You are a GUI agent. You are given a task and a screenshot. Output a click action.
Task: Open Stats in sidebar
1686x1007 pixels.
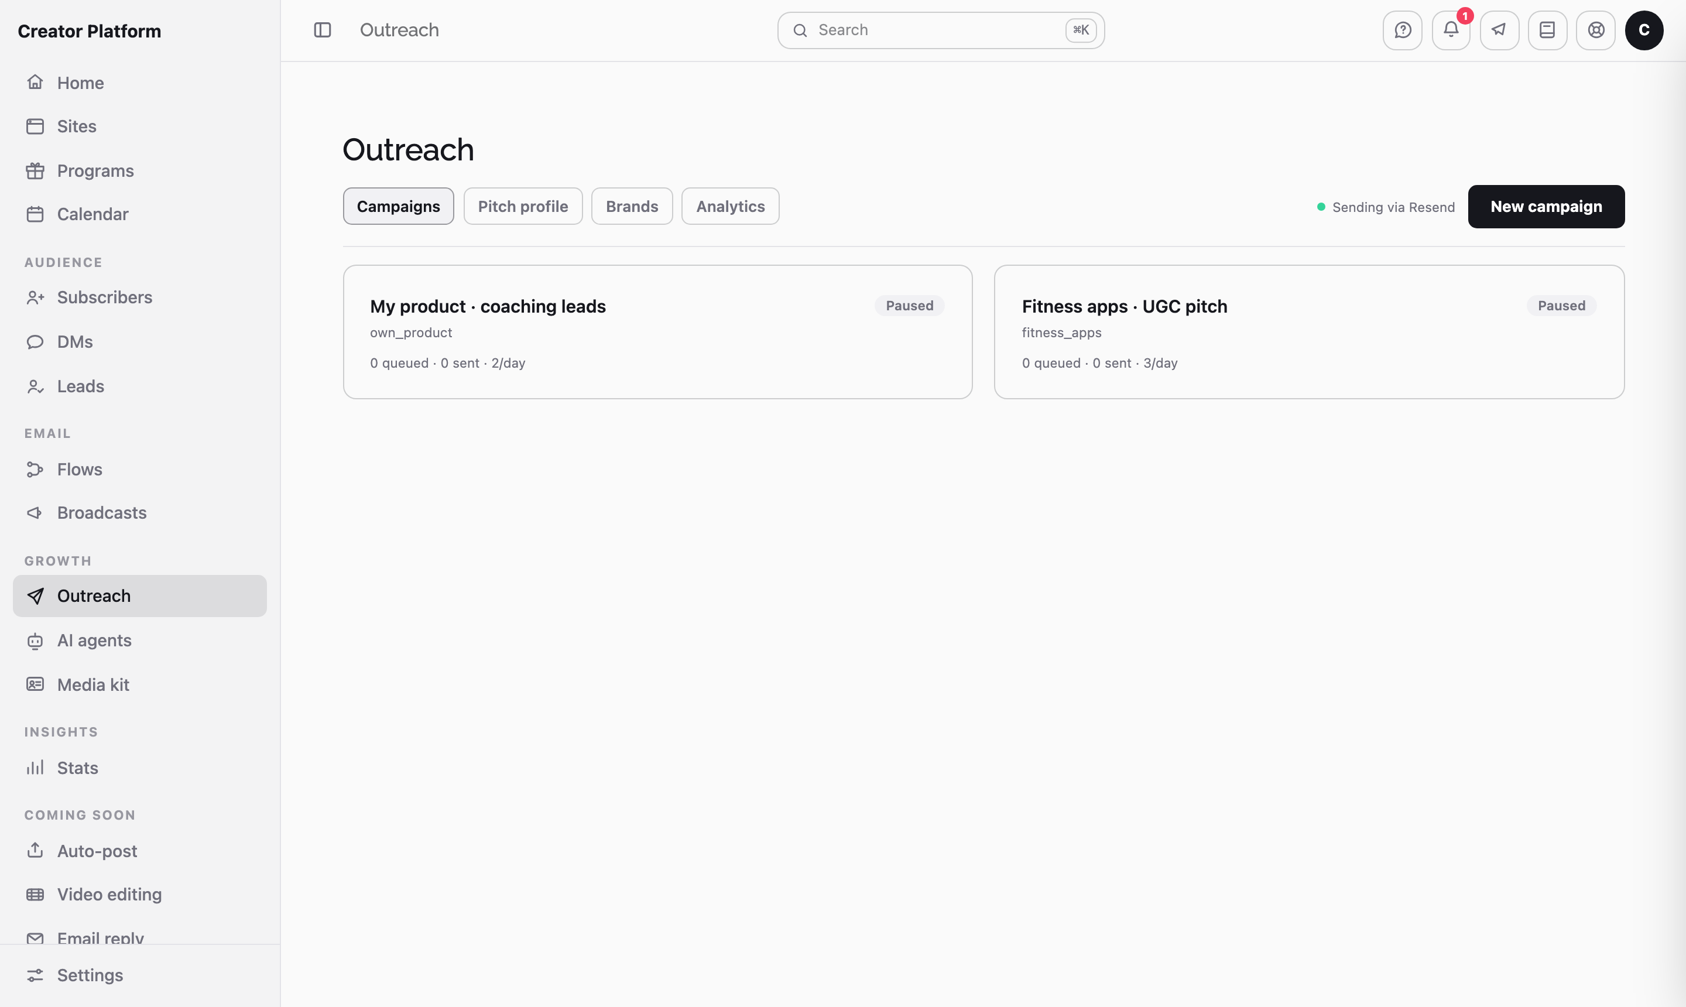(x=140, y=768)
